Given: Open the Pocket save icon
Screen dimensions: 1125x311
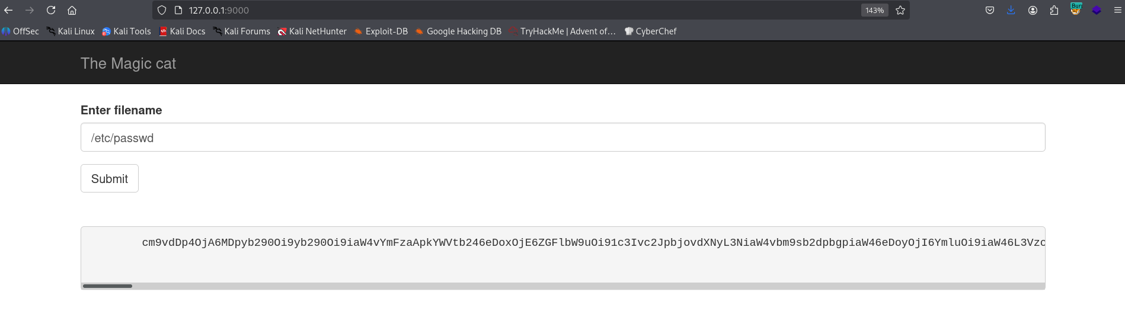Looking at the screenshot, I should tap(989, 10).
